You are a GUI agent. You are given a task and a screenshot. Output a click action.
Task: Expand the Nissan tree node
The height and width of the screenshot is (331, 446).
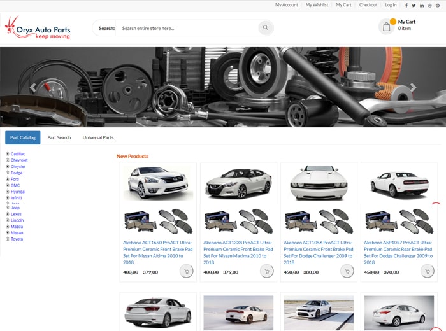tap(8, 232)
